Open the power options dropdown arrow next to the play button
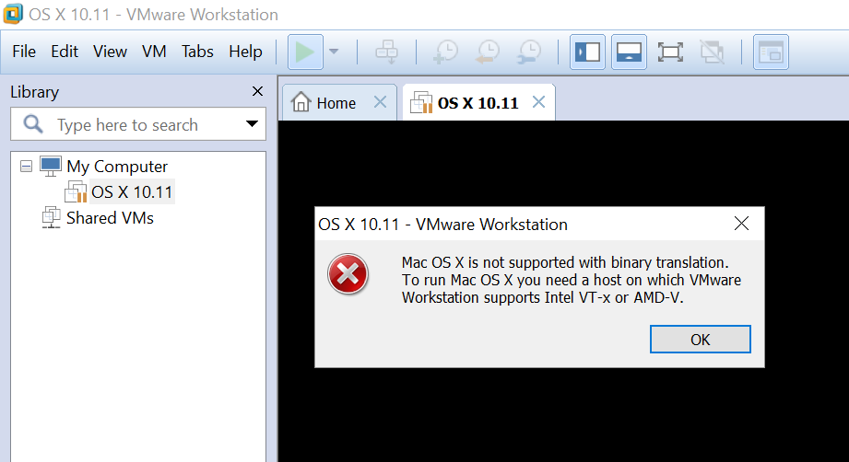The image size is (849, 462). 334,52
